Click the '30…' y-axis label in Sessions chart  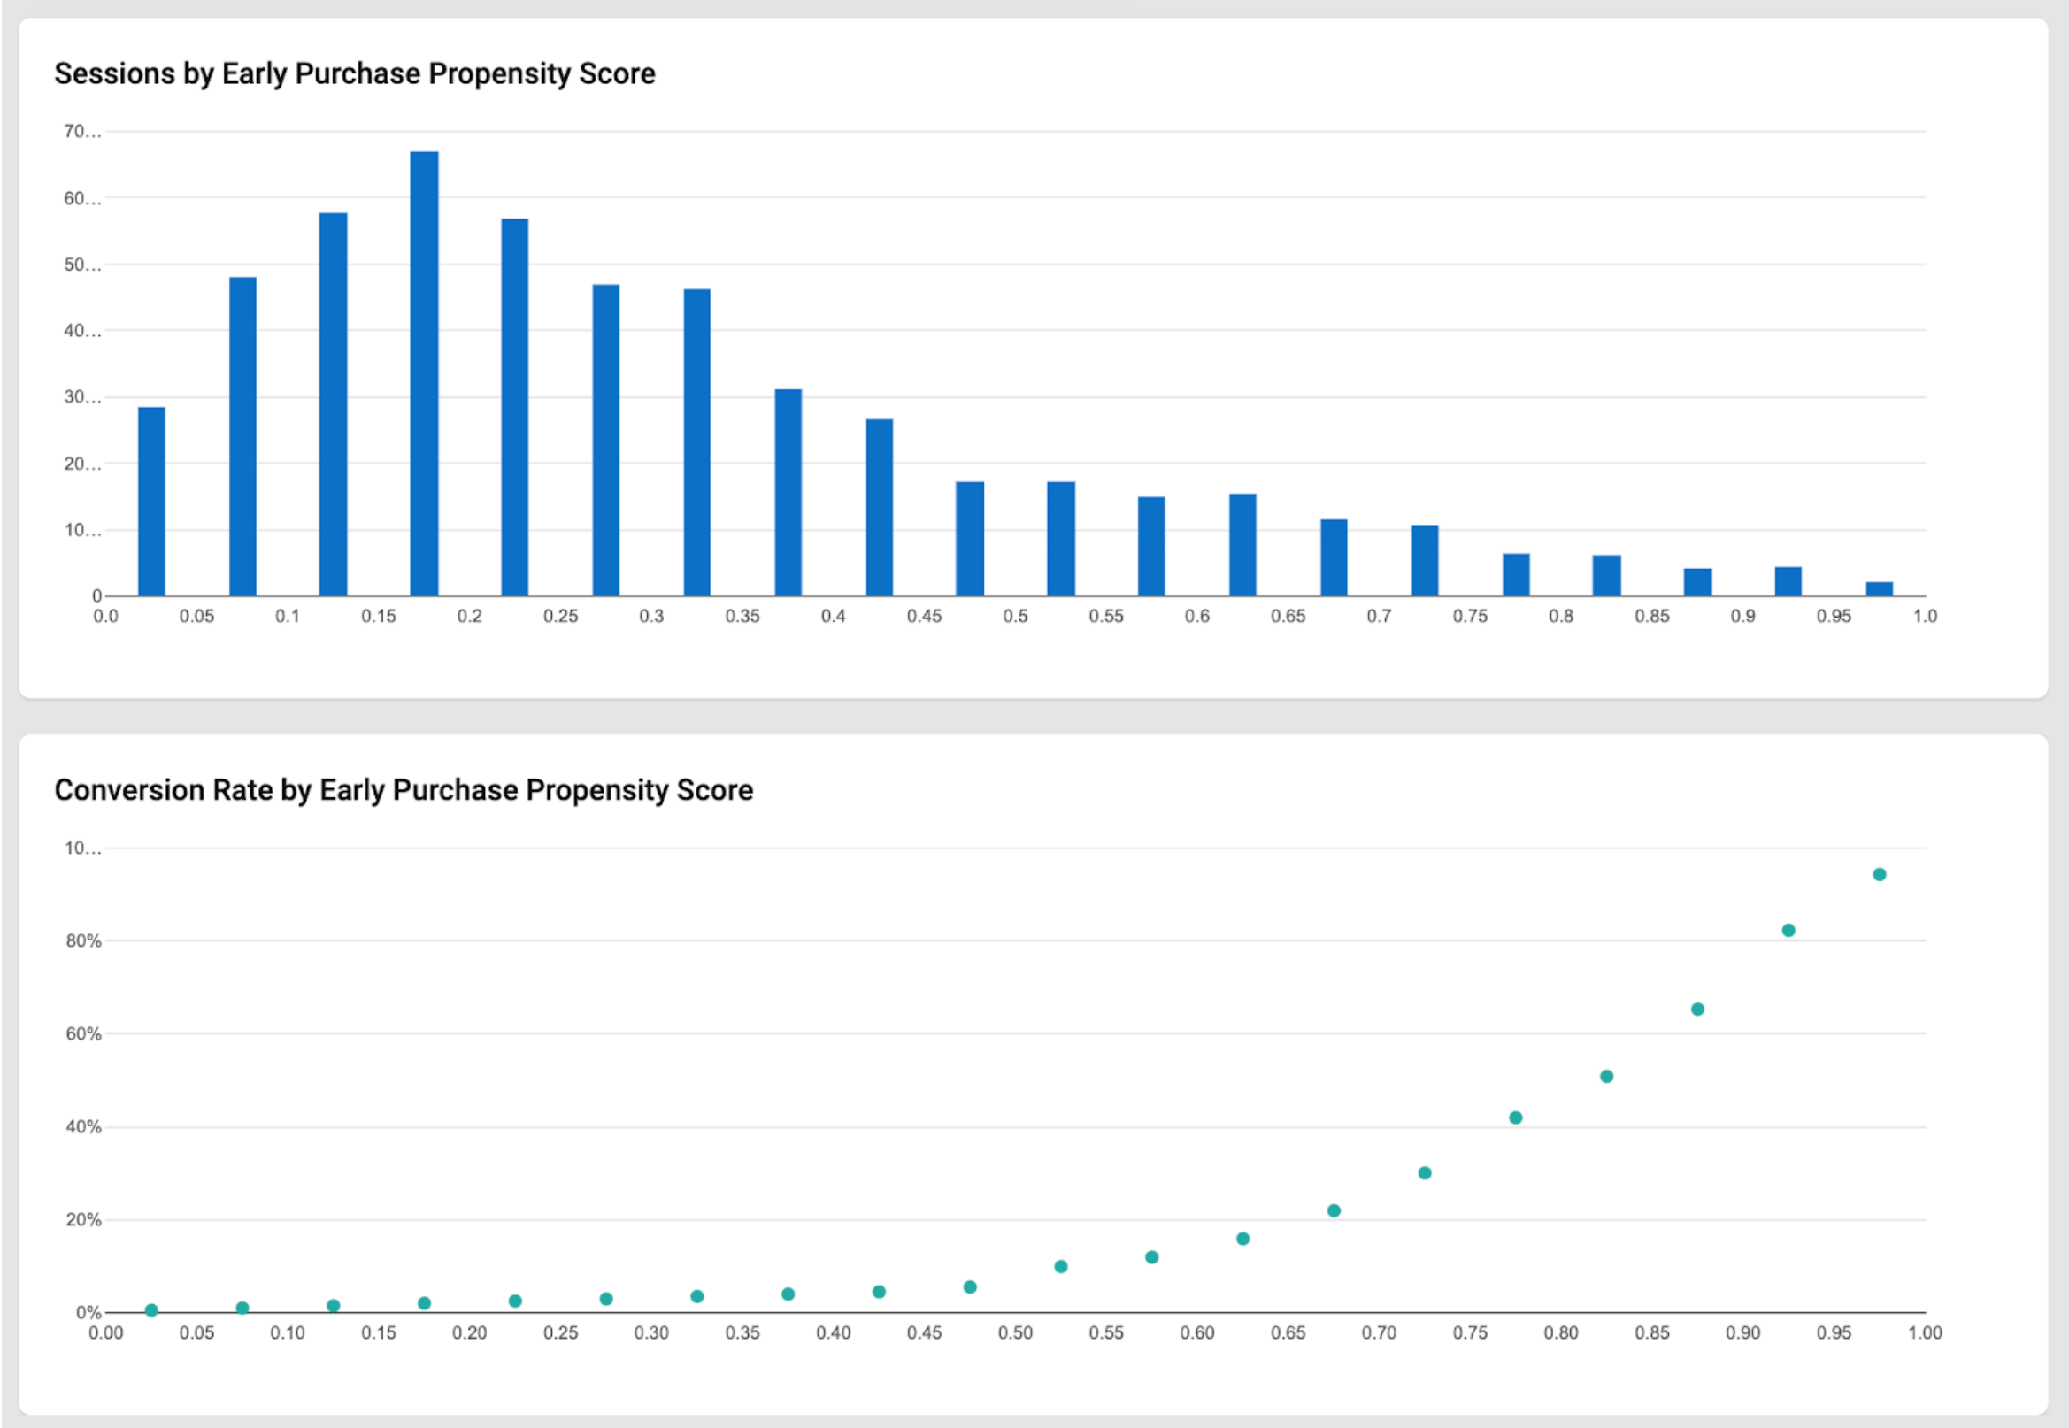tap(82, 397)
